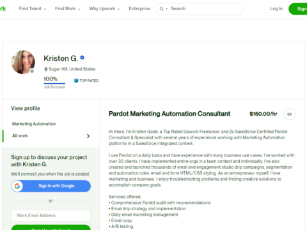Click the search magnifier icon

pos(161,9)
